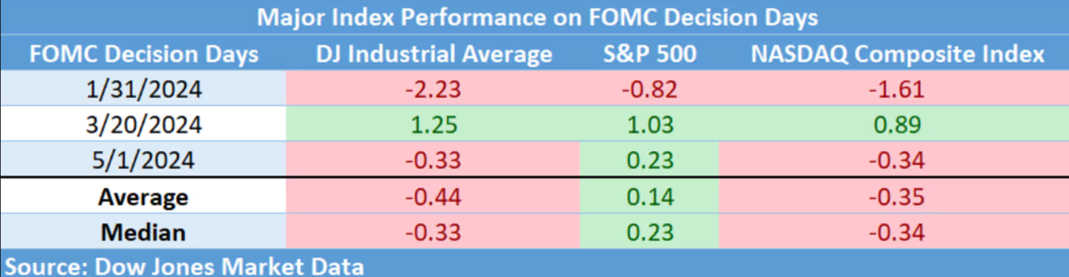
Task: Click the -1.61 NASDAQ value
Action: tap(898, 90)
